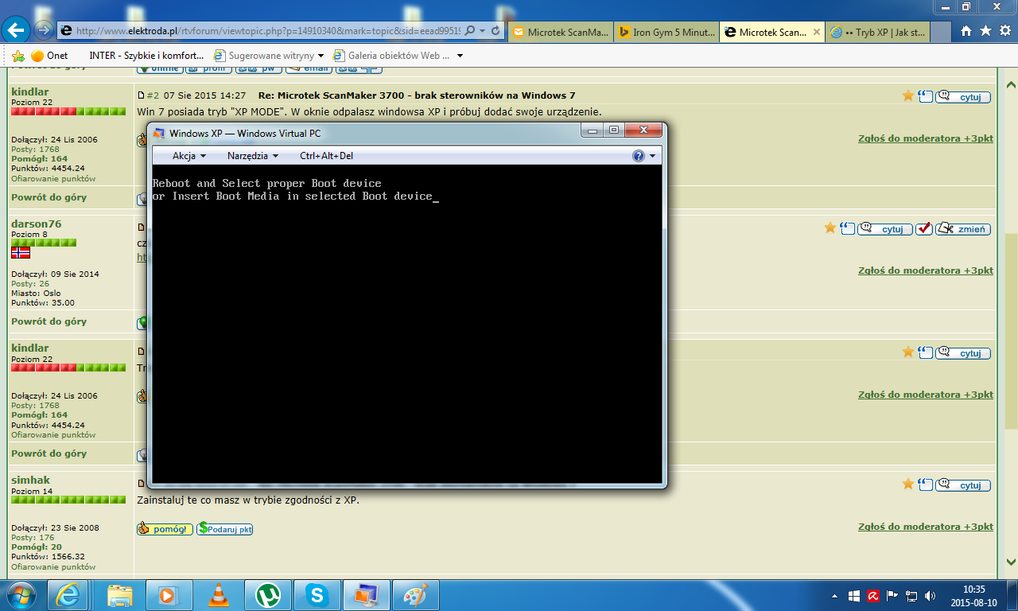Open uTorrent from the taskbar
1018x611 pixels.
click(x=267, y=595)
